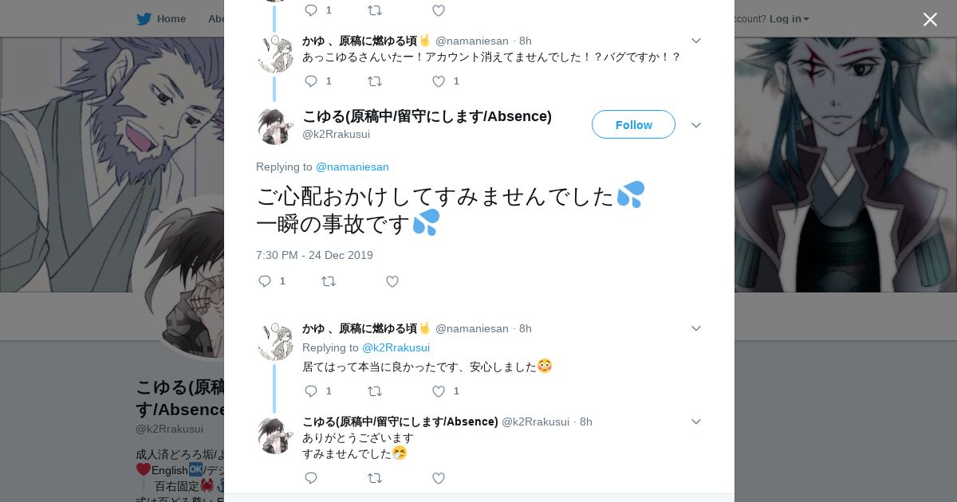The width and height of the screenshot is (957, 502).
Task: Retweet the ありがとうございます tweet
Action: (x=375, y=478)
